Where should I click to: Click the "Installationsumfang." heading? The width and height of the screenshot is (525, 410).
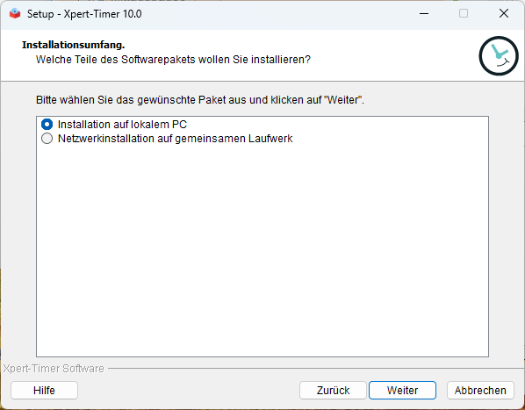[74, 45]
